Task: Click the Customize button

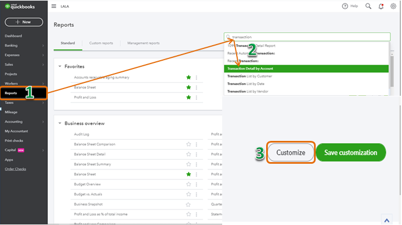Action: pyautogui.click(x=291, y=153)
